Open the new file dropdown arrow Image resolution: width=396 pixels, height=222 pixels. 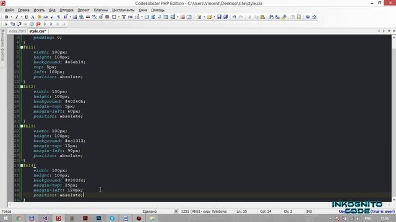pos(204,17)
